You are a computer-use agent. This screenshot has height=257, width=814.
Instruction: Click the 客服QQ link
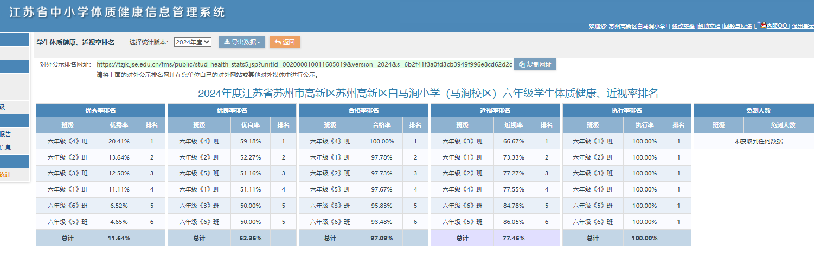click(x=777, y=26)
